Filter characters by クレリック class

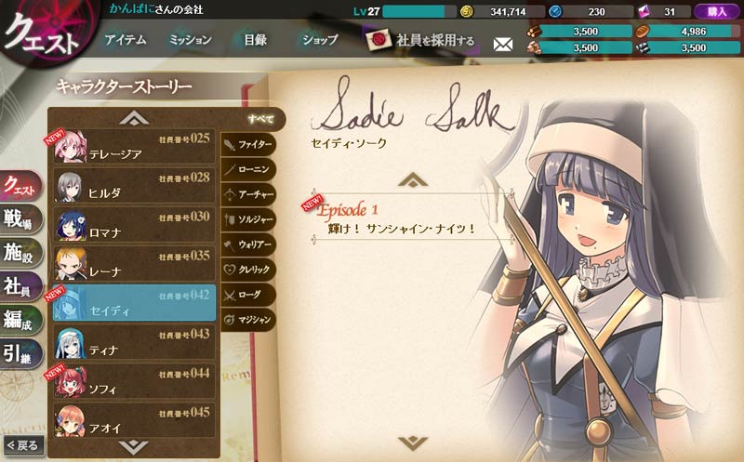pos(248,270)
